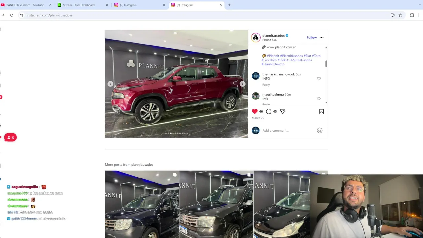Like themaskmanshow_ok's comment
Image resolution: width=423 pixels, height=238 pixels.
point(319,79)
